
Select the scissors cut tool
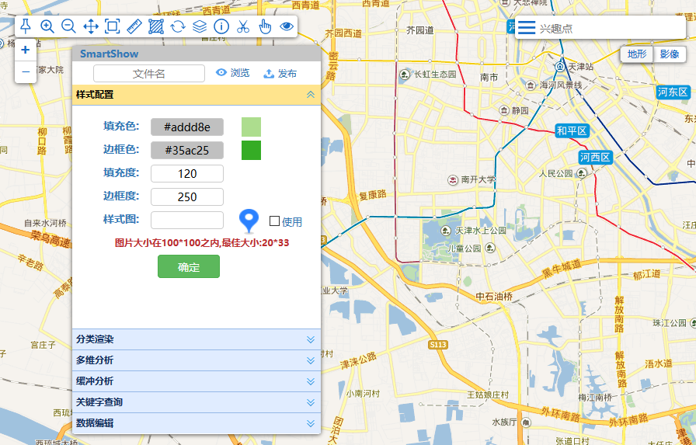[243, 26]
